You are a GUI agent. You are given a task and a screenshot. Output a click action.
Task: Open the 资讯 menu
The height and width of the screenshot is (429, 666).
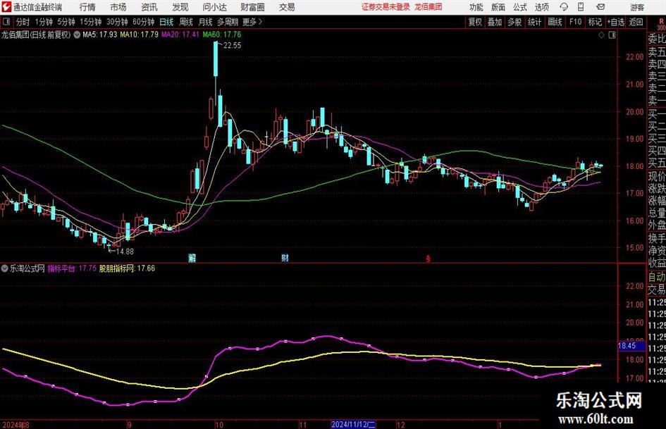click(149, 7)
